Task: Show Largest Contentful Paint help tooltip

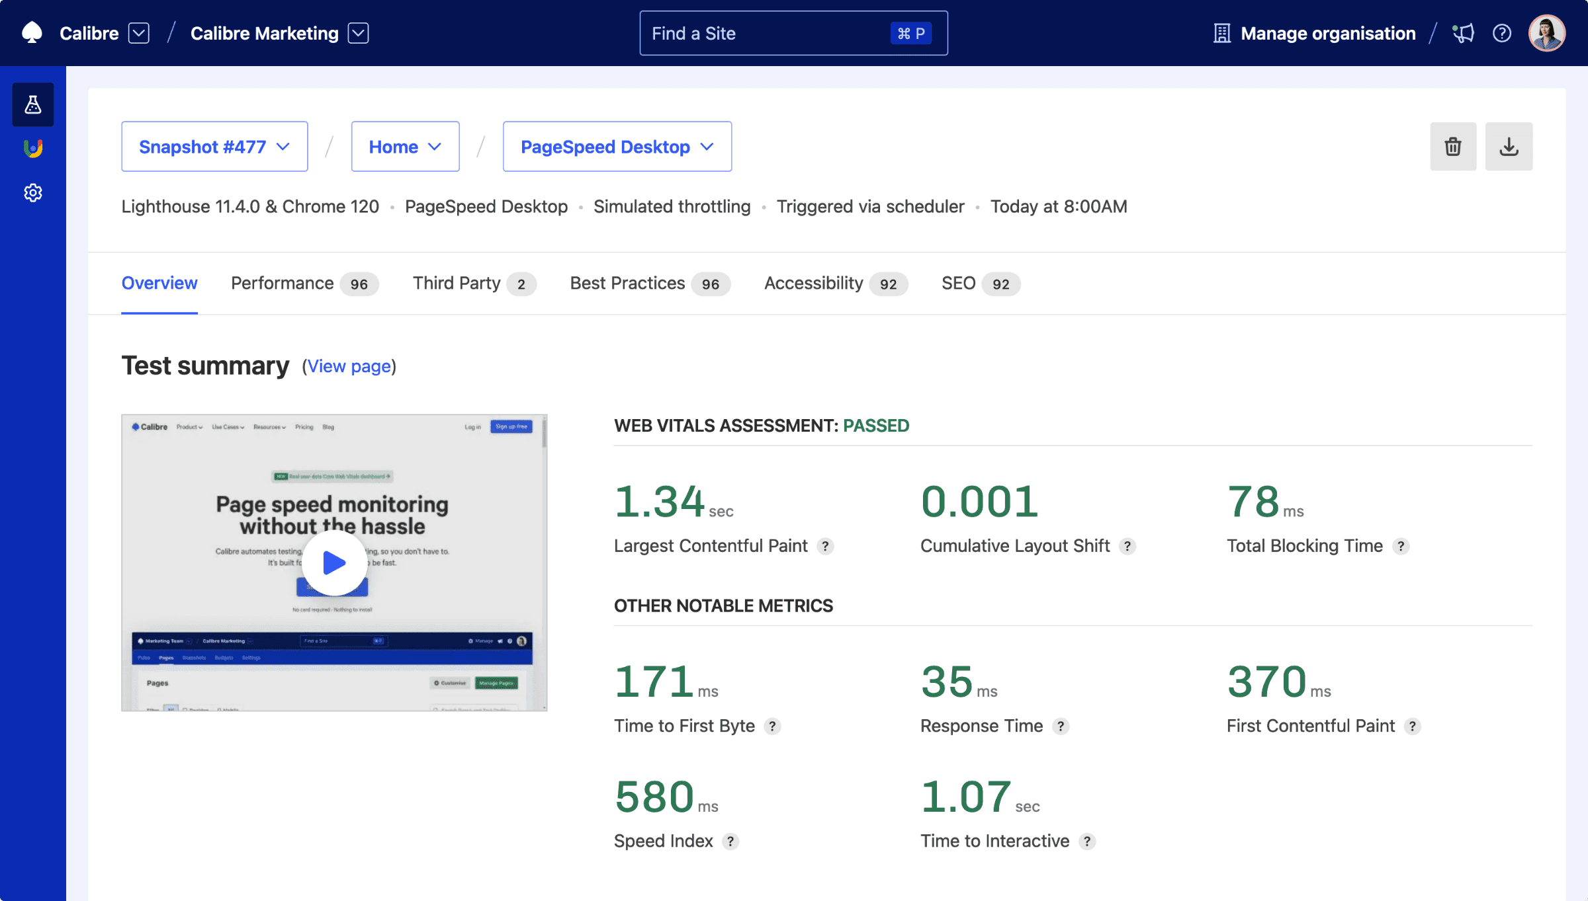Action: click(x=825, y=547)
